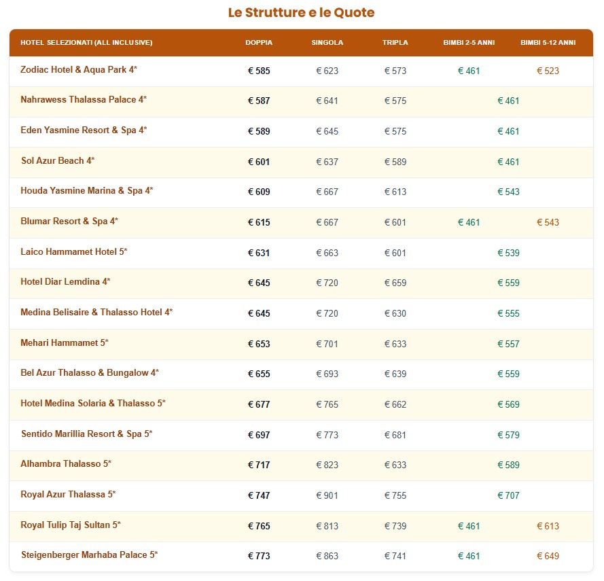604x581 pixels.
Task: Click the Doppia column header
Action: (259, 43)
